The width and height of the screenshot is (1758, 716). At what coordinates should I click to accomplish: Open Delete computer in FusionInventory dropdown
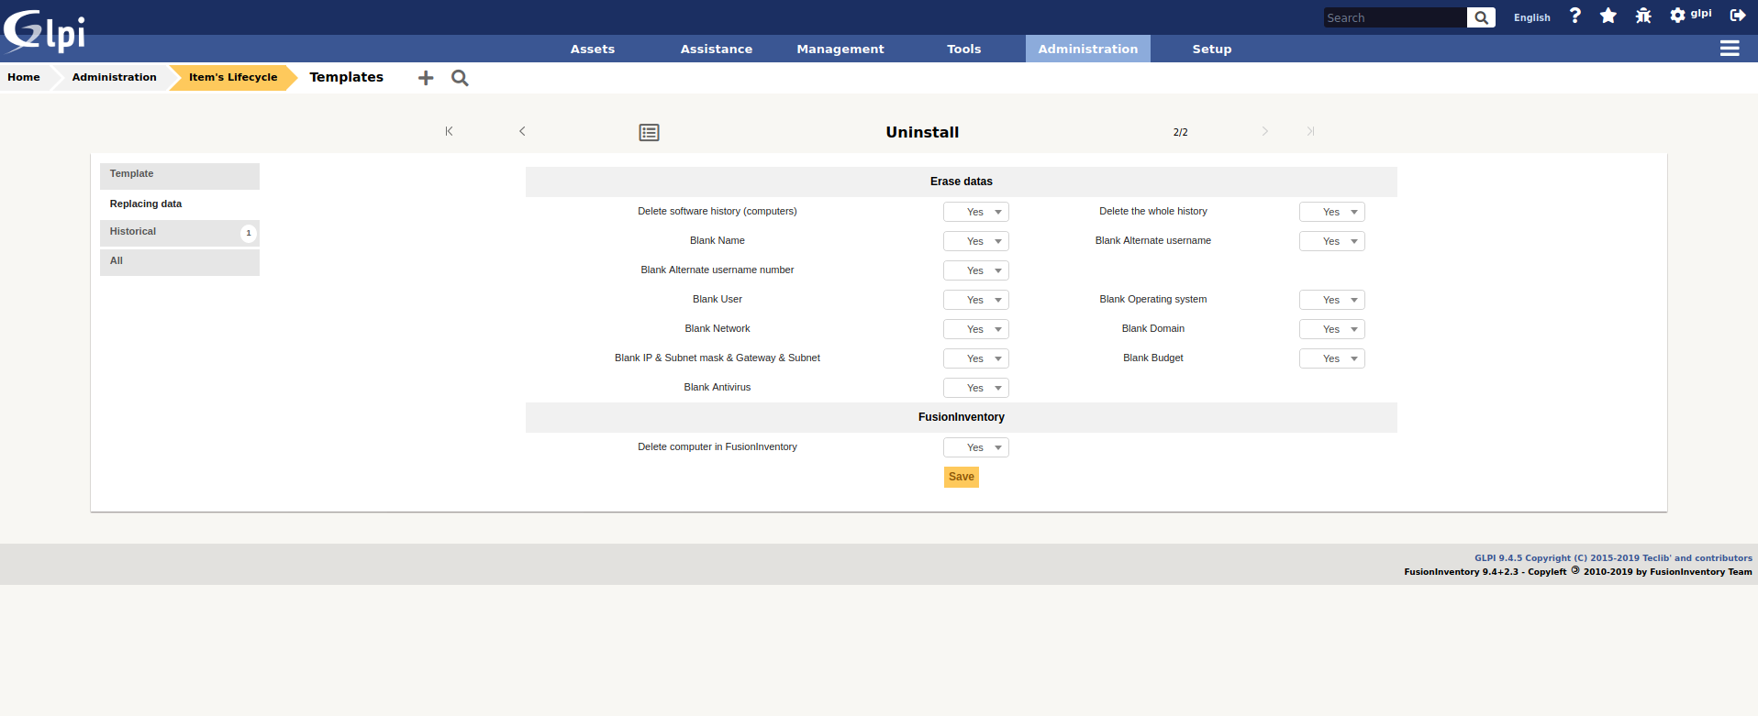pyautogui.click(x=975, y=447)
